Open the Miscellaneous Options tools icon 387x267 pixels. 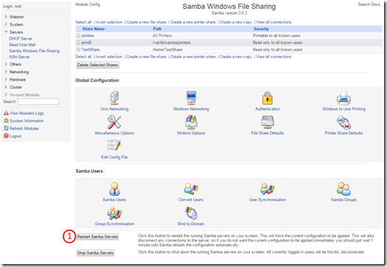114,122
